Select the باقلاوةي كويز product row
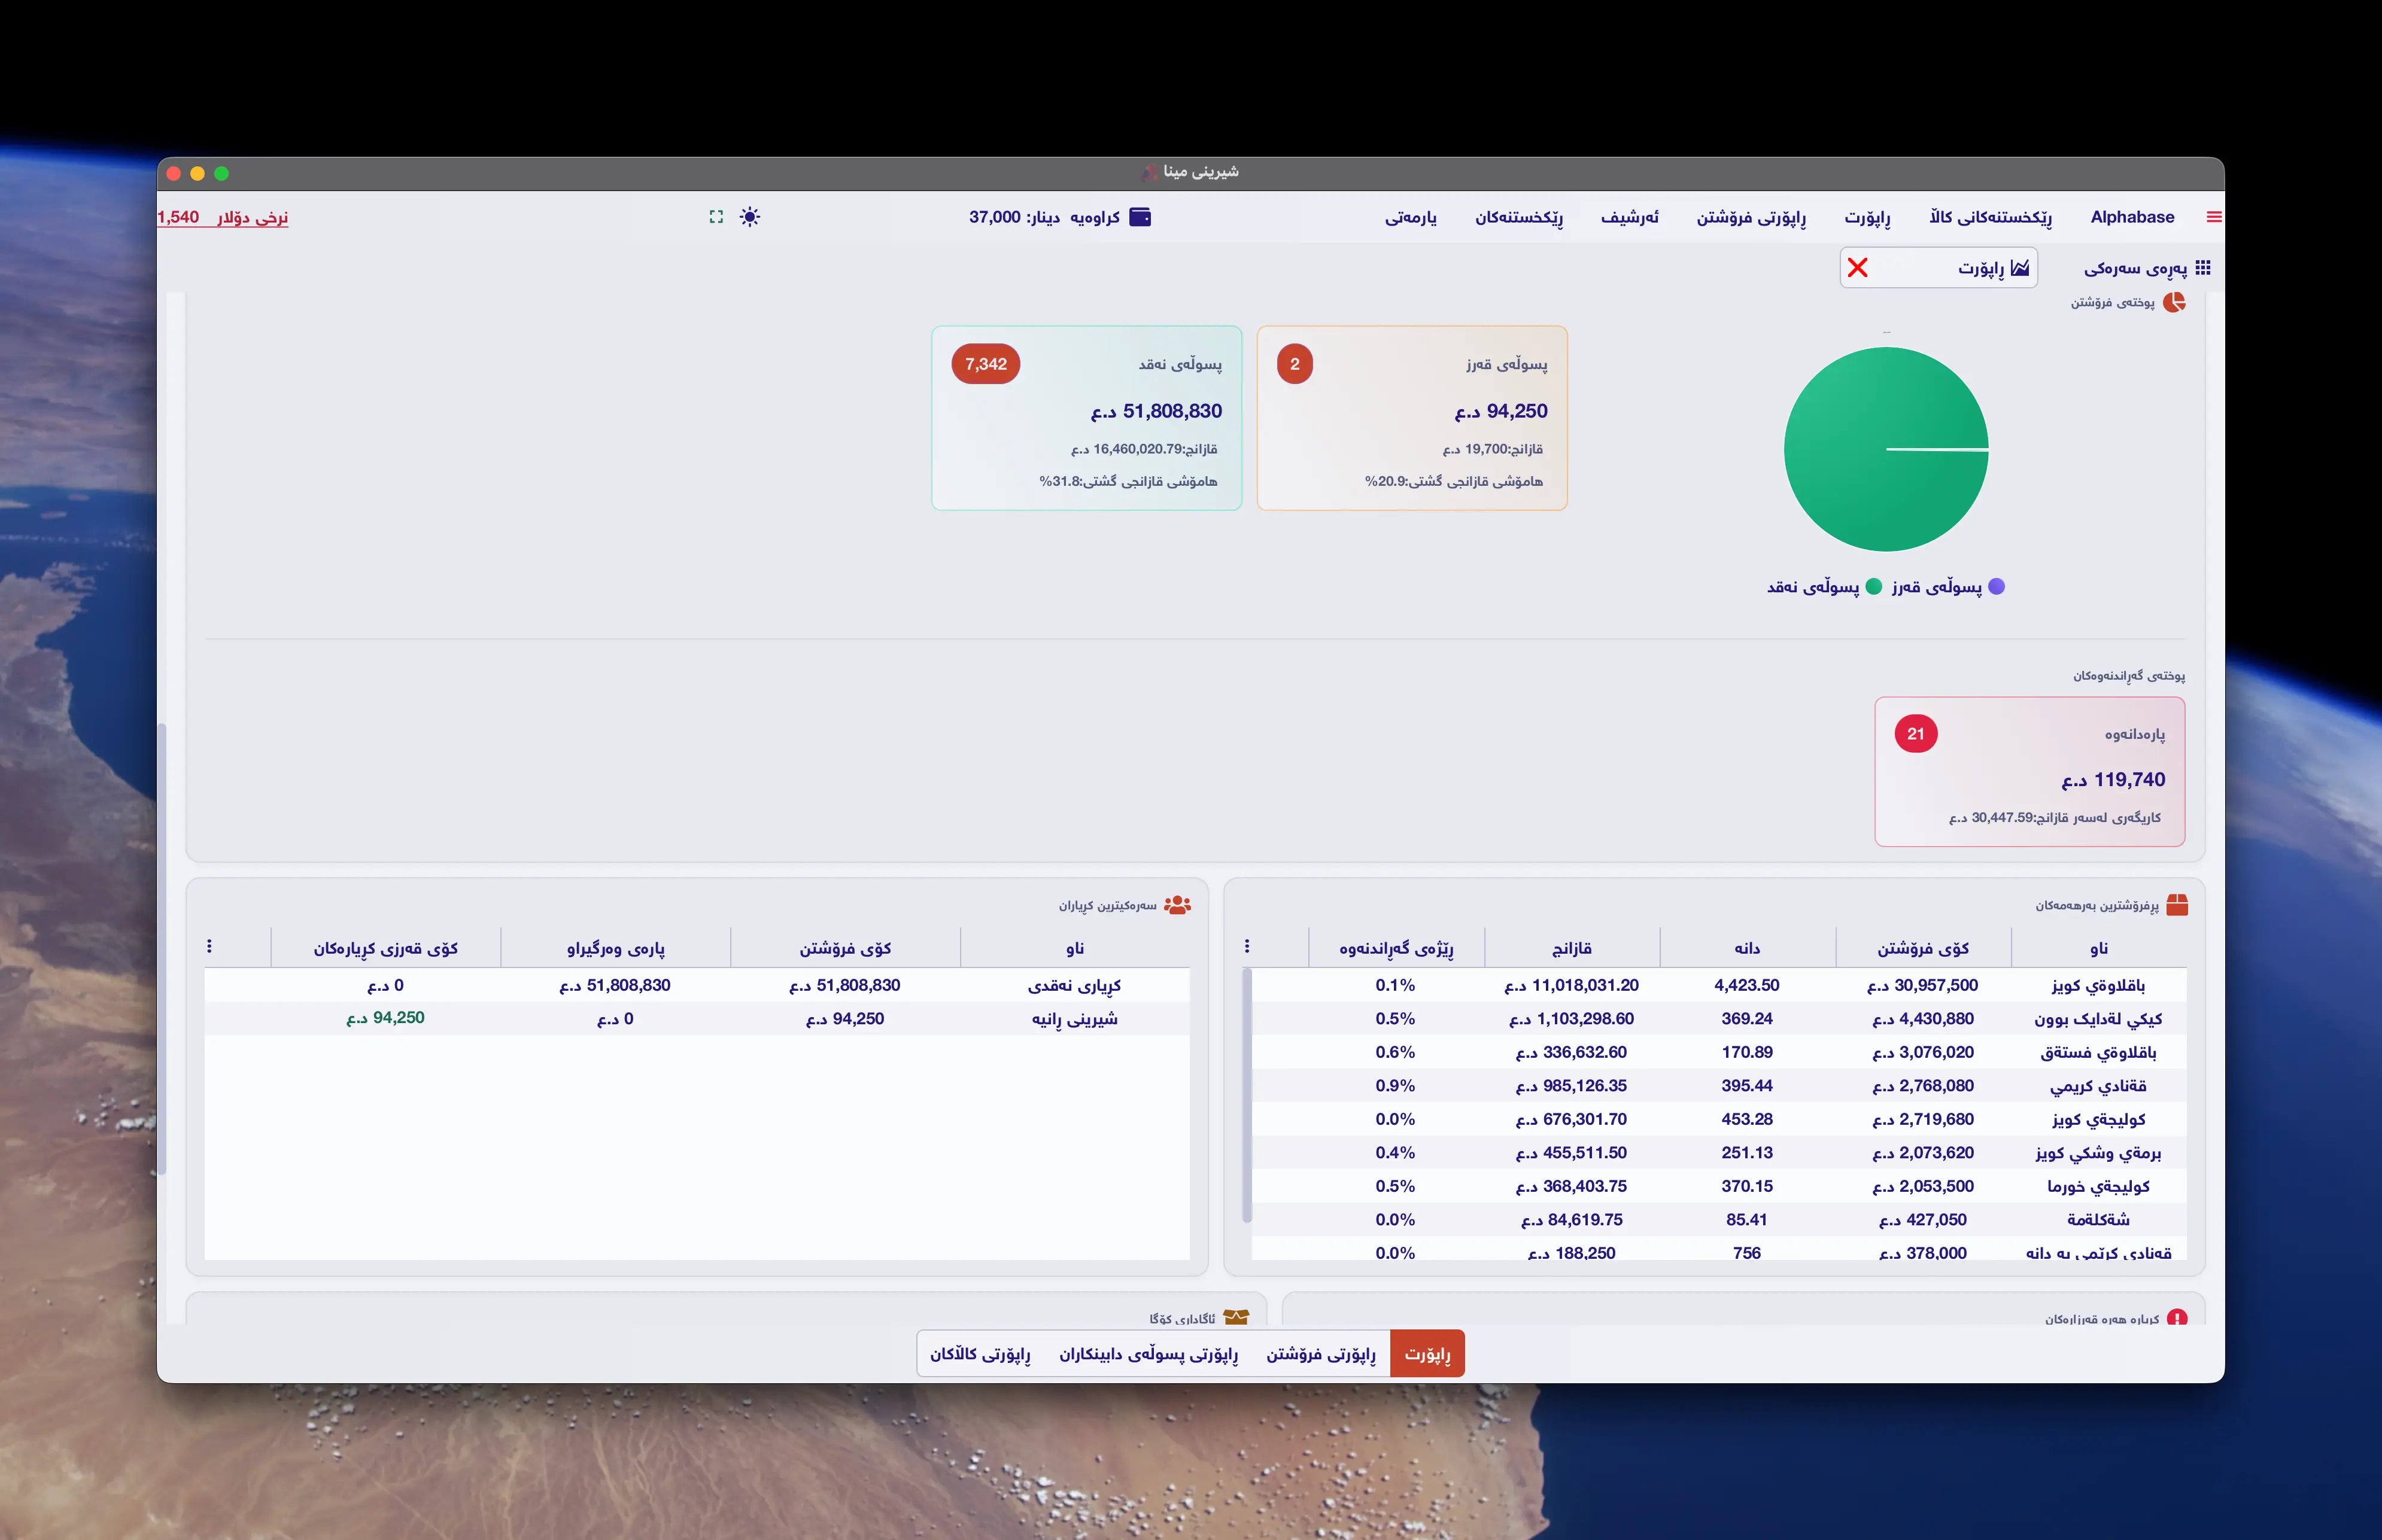This screenshot has width=2382, height=1540. 1719,985
